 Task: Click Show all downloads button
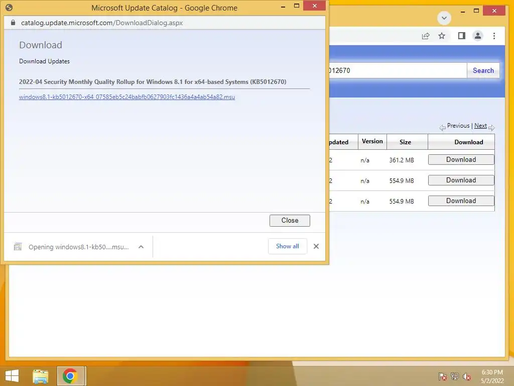pyautogui.click(x=288, y=246)
